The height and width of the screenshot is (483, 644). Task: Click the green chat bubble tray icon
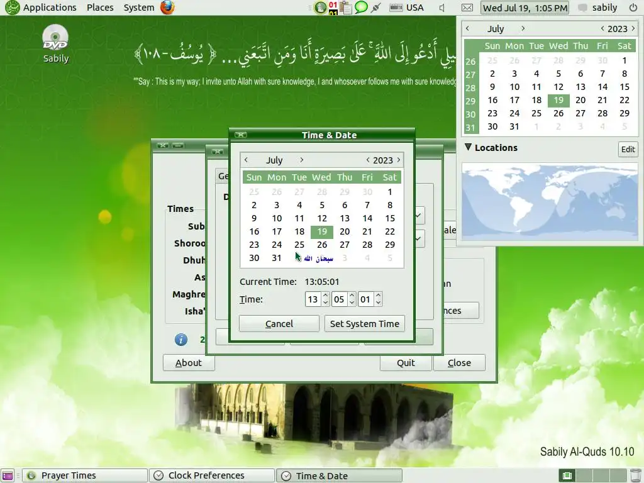click(360, 7)
